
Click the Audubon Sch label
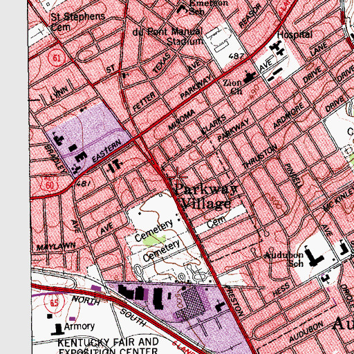coord(284,259)
